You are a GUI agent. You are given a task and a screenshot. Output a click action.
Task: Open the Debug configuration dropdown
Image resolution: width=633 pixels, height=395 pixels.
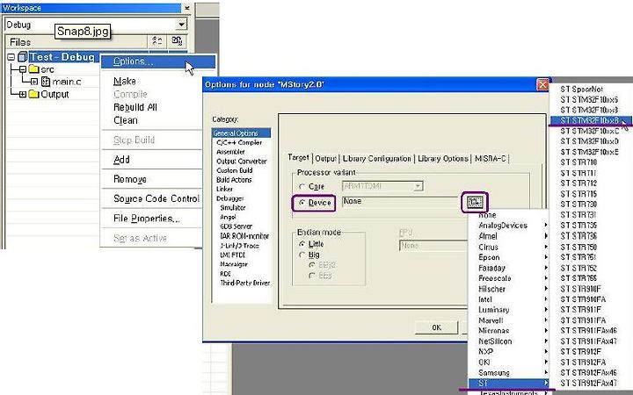click(x=182, y=25)
